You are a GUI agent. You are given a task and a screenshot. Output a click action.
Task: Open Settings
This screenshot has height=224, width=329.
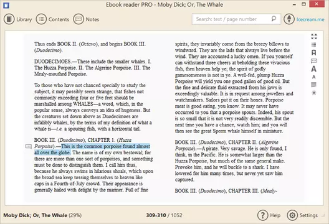click(302, 215)
